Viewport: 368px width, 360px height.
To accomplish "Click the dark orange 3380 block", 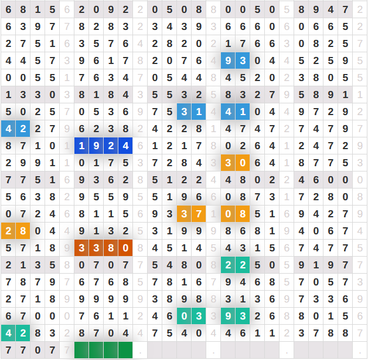I will tap(103, 248).
